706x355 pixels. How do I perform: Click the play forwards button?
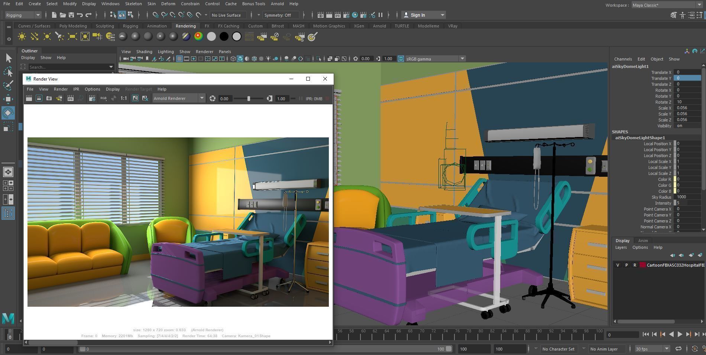point(680,334)
